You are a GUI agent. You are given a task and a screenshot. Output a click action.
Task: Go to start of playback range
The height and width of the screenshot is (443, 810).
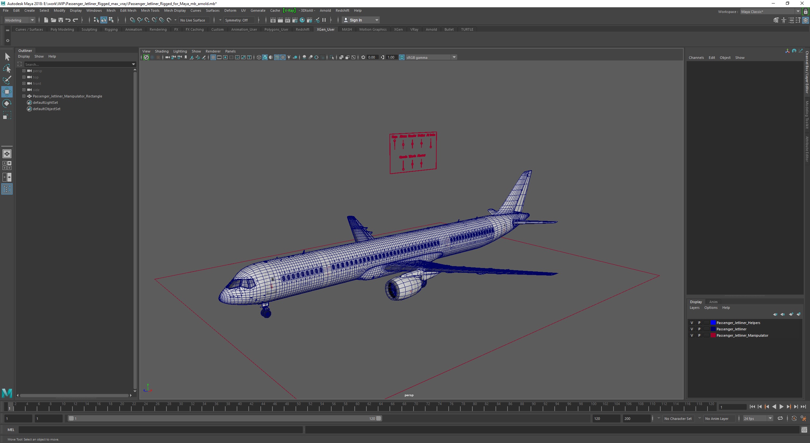pyautogui.click(x=752, y=407)
